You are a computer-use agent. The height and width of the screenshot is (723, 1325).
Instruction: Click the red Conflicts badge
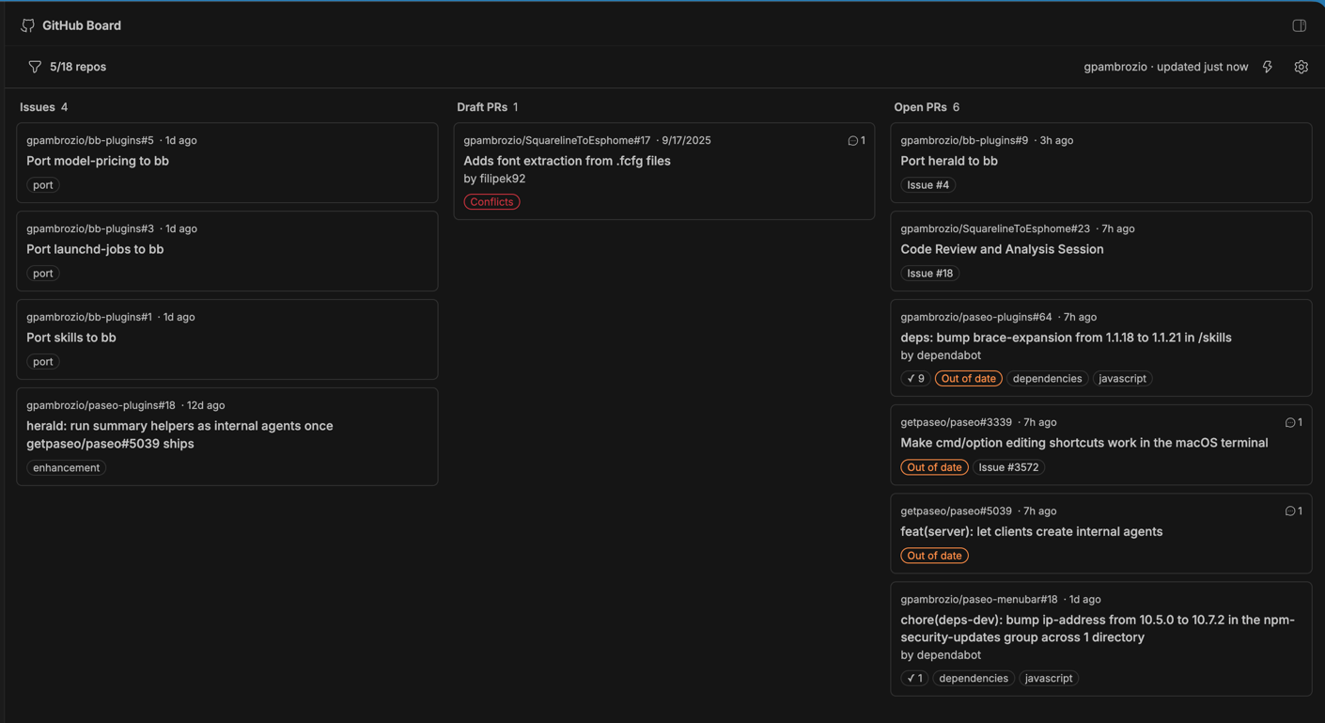pyautogui.click(x=491, y=202)
